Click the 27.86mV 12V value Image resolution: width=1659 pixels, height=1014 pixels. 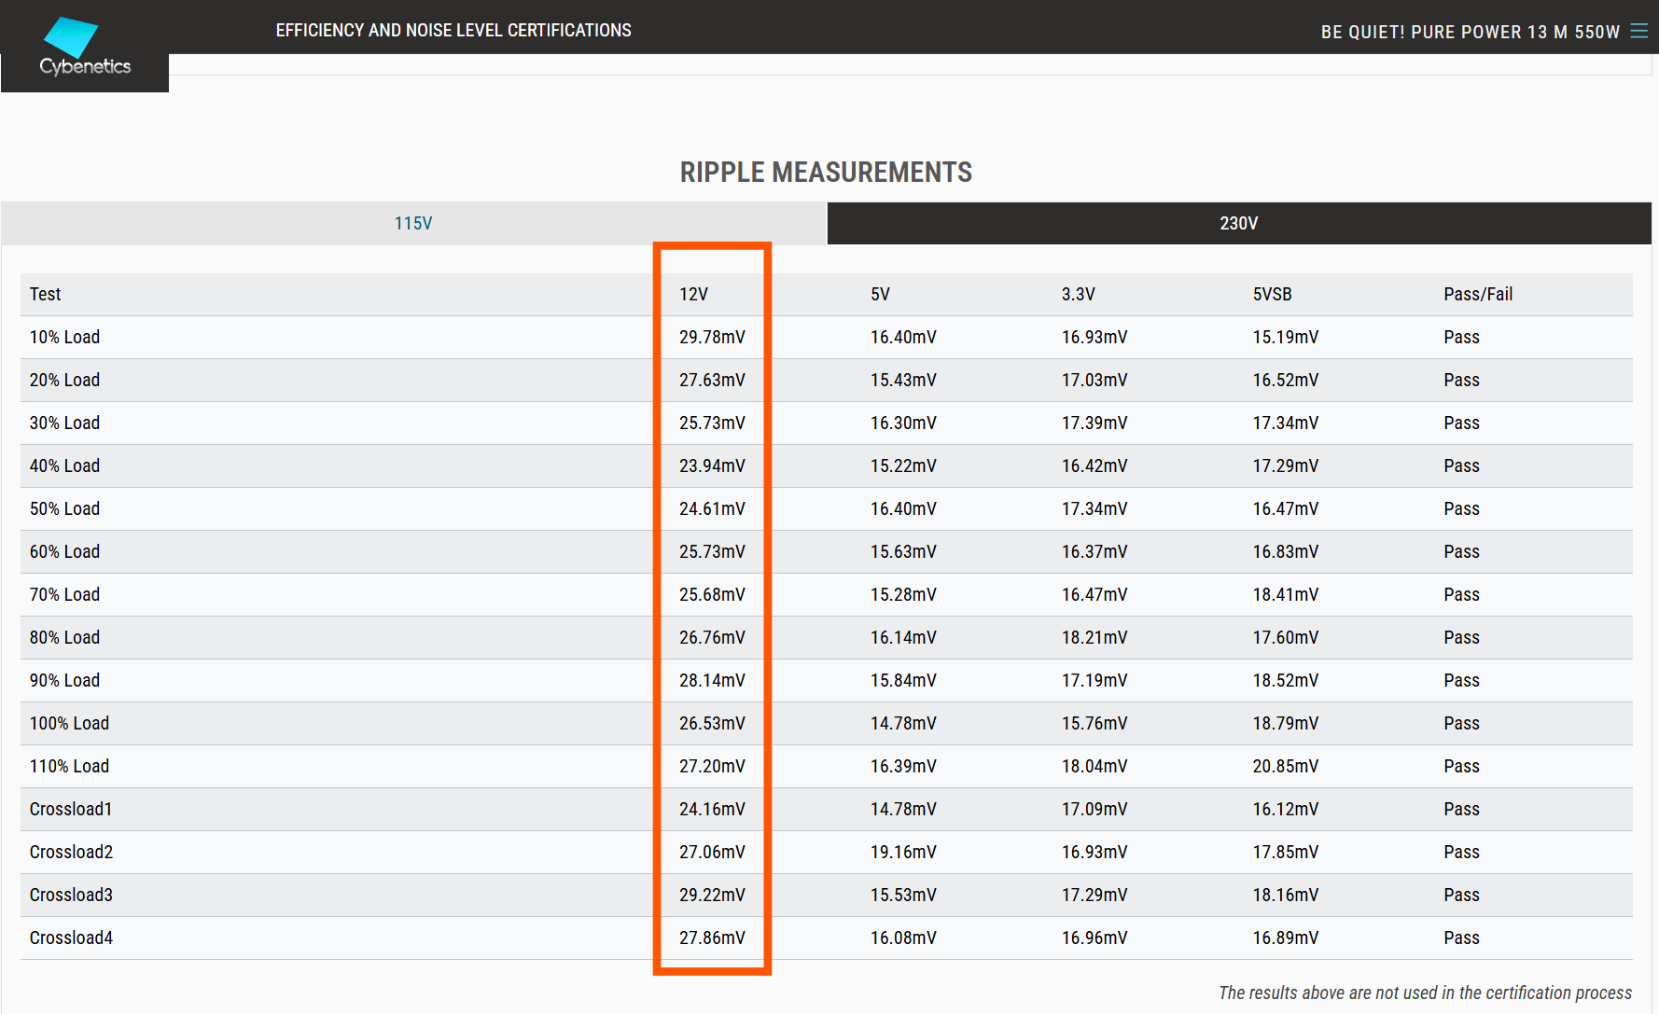712,938
